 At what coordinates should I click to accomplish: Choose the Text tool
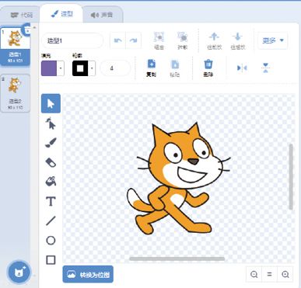click(51, 201)
